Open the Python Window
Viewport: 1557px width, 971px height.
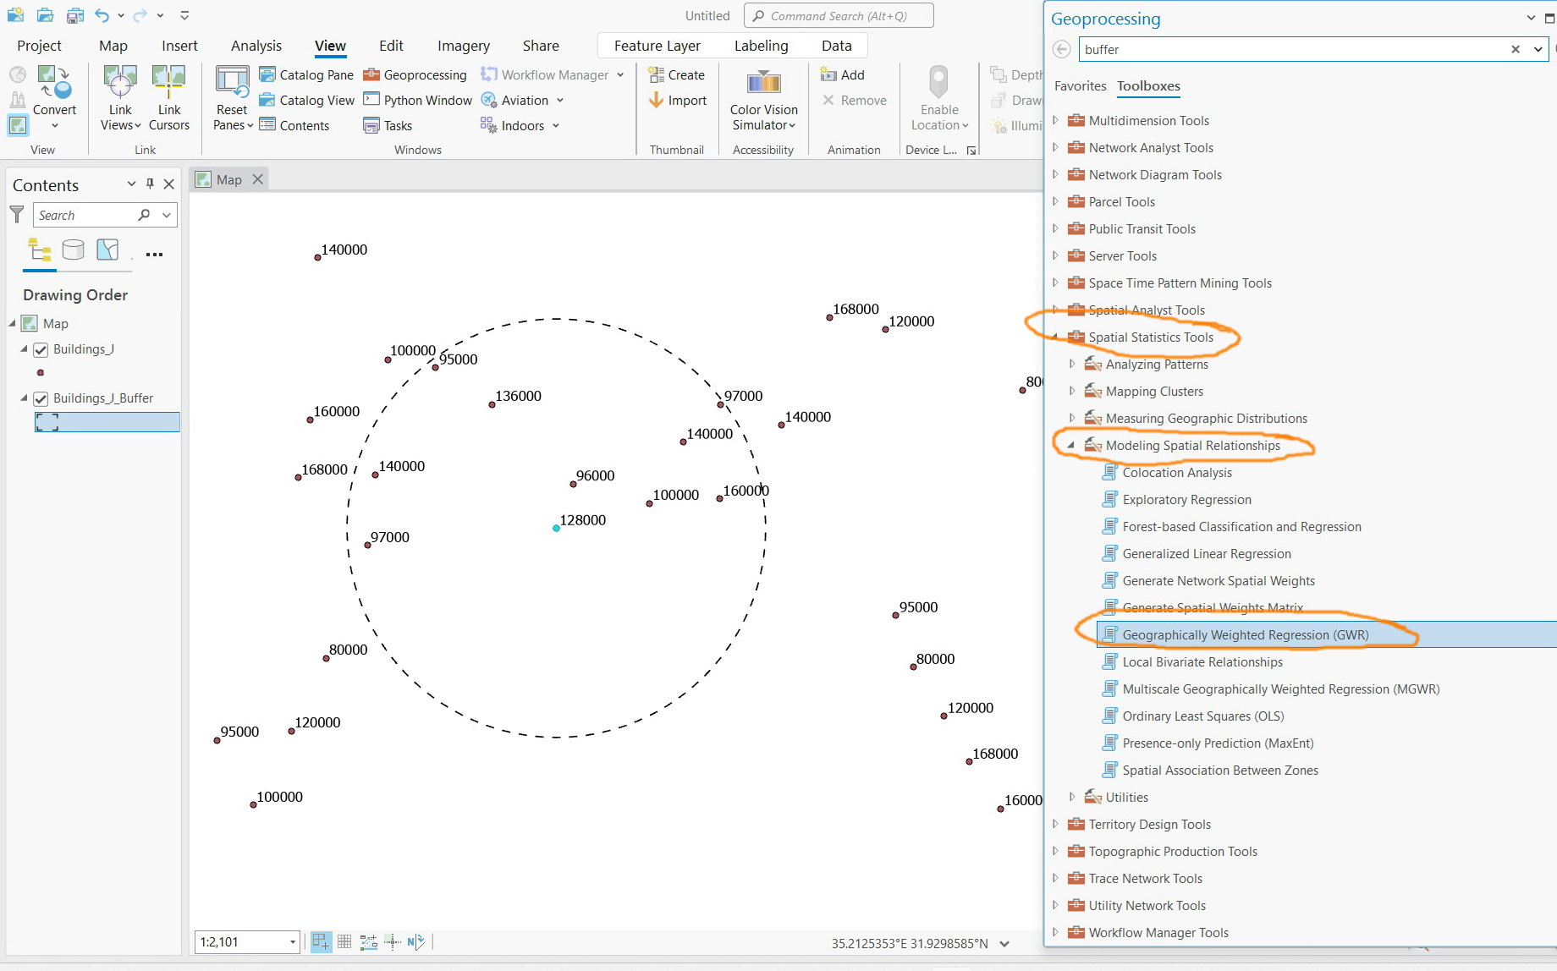coord(417,100)
